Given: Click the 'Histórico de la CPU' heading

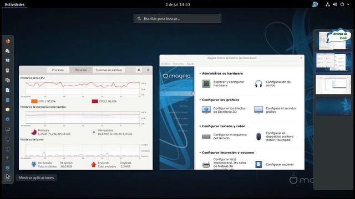Looking at the screenshot, I should click(32, 78).
